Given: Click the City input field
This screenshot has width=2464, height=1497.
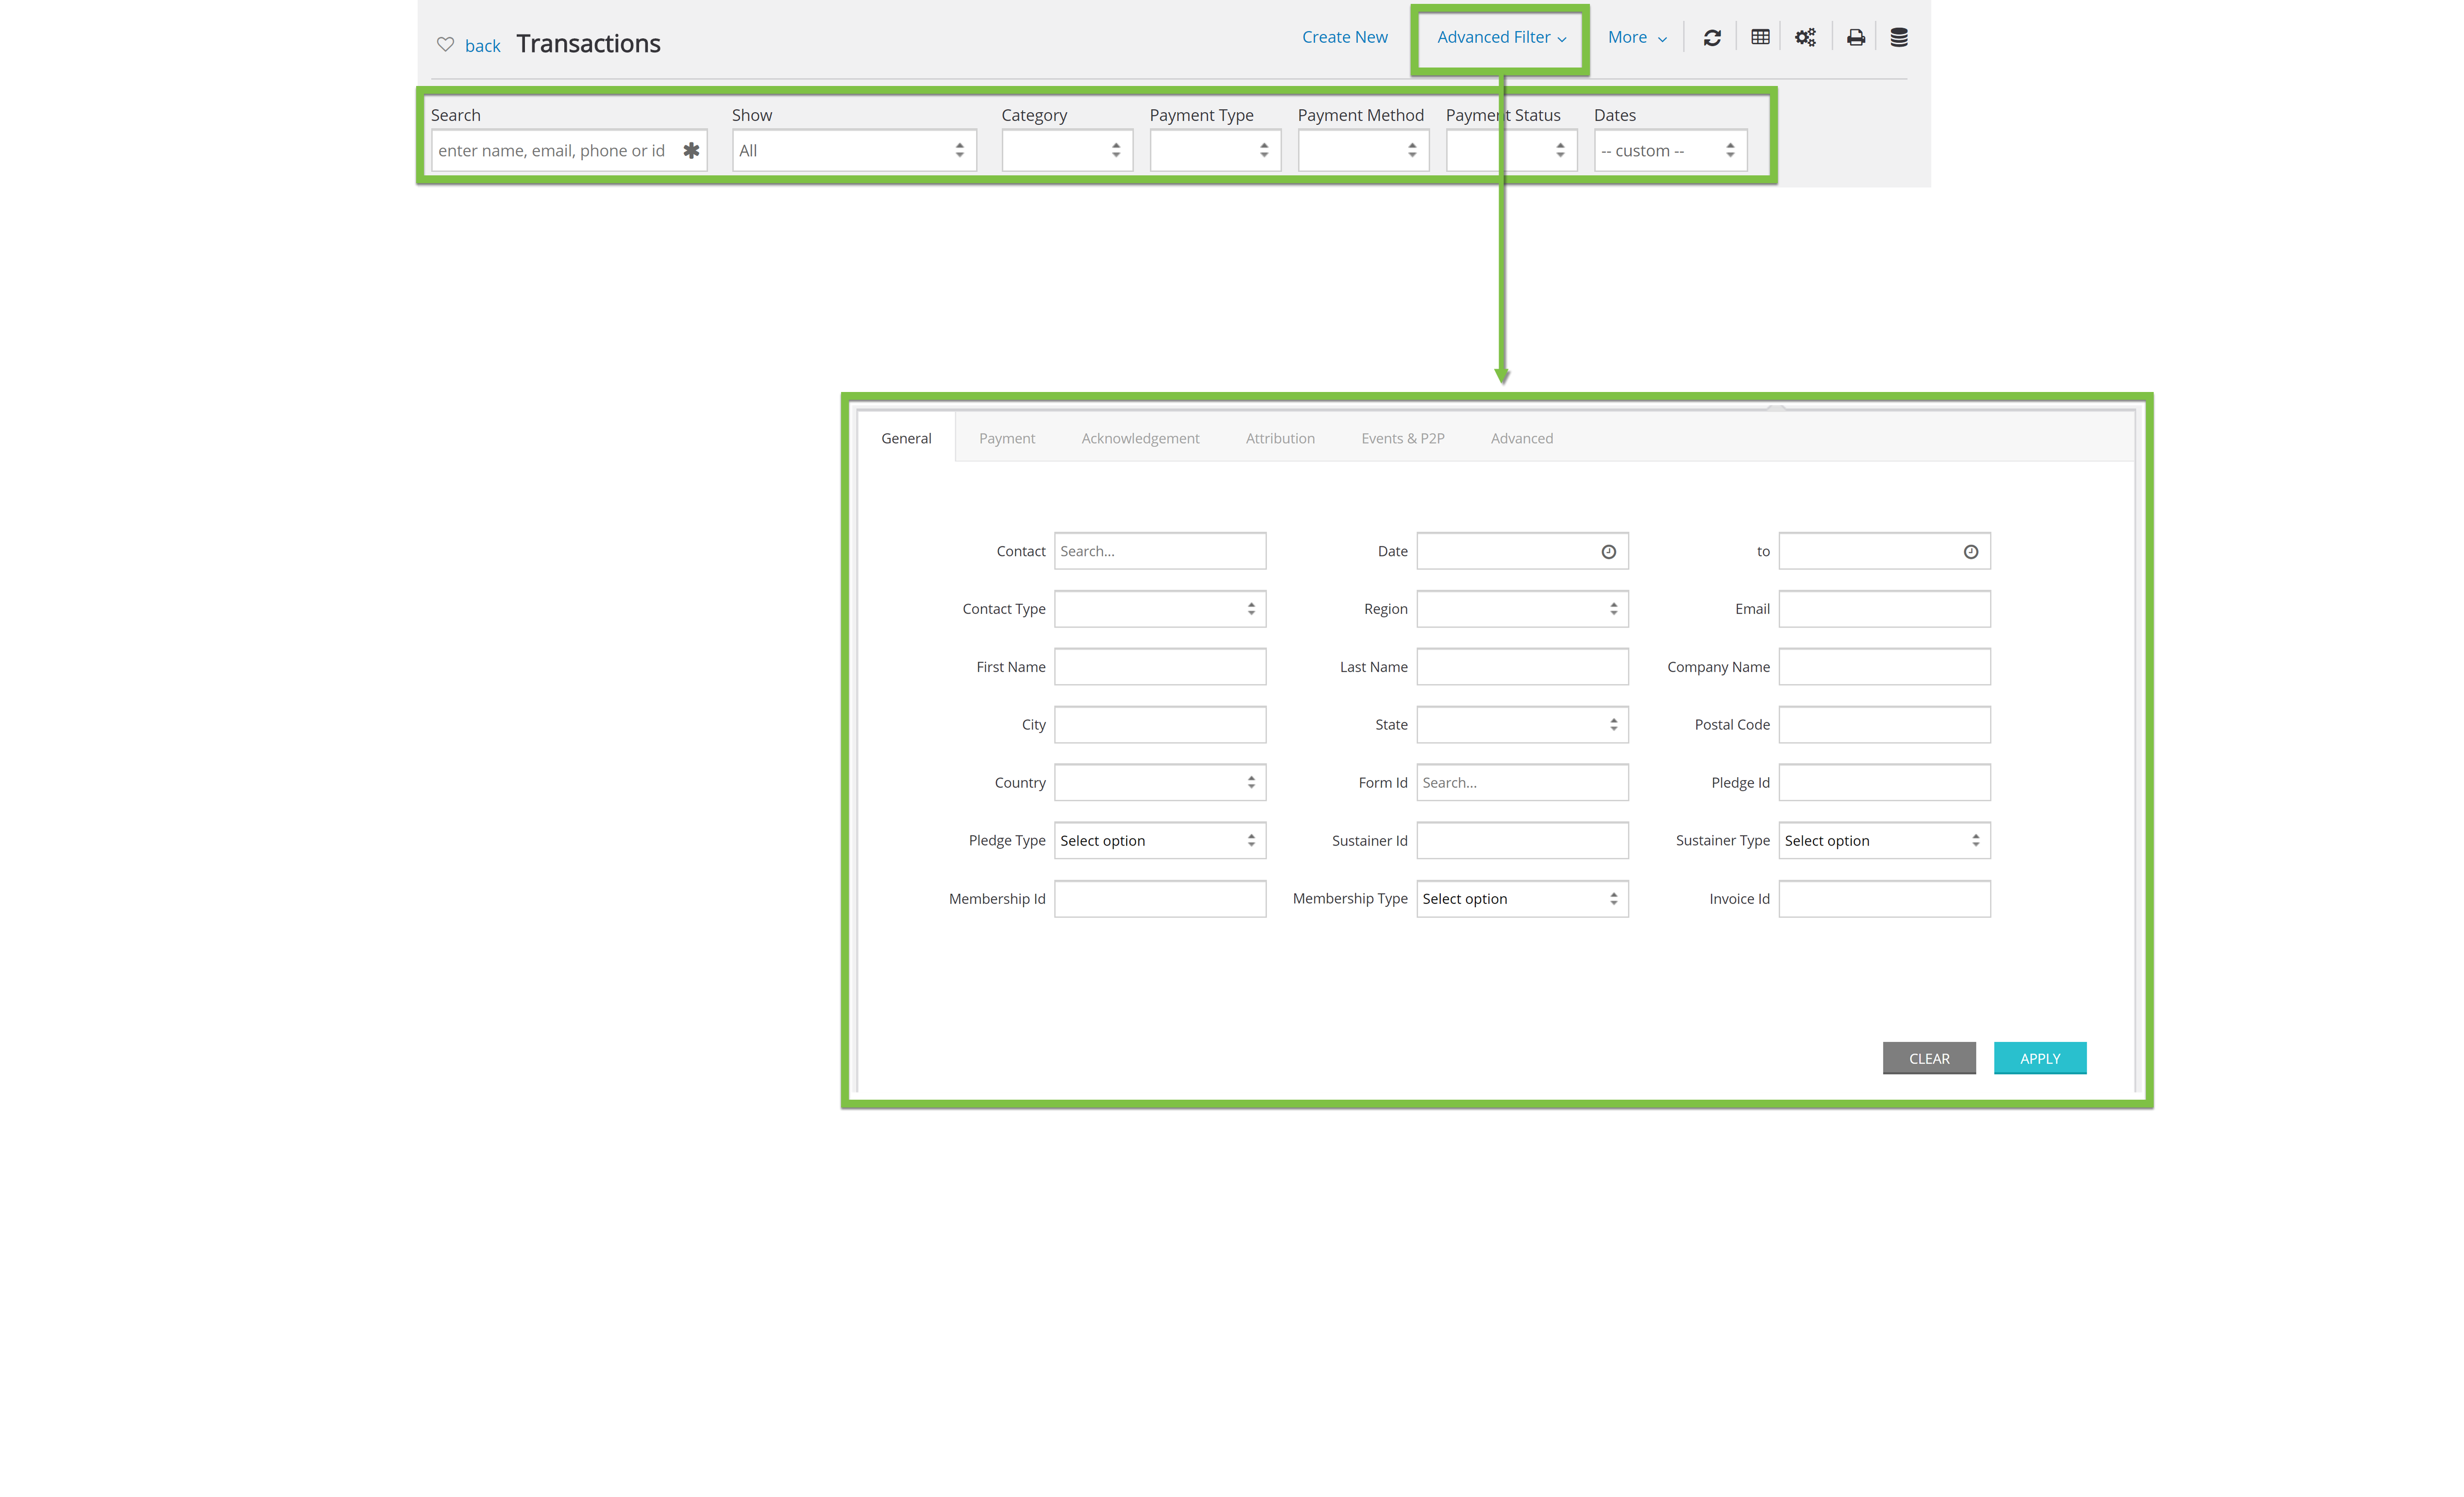Looking at the screenshot, I should pos(1160,725).
